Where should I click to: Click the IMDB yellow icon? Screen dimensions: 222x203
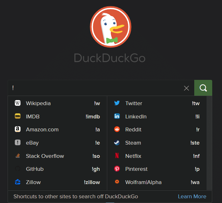coord(18,116)
